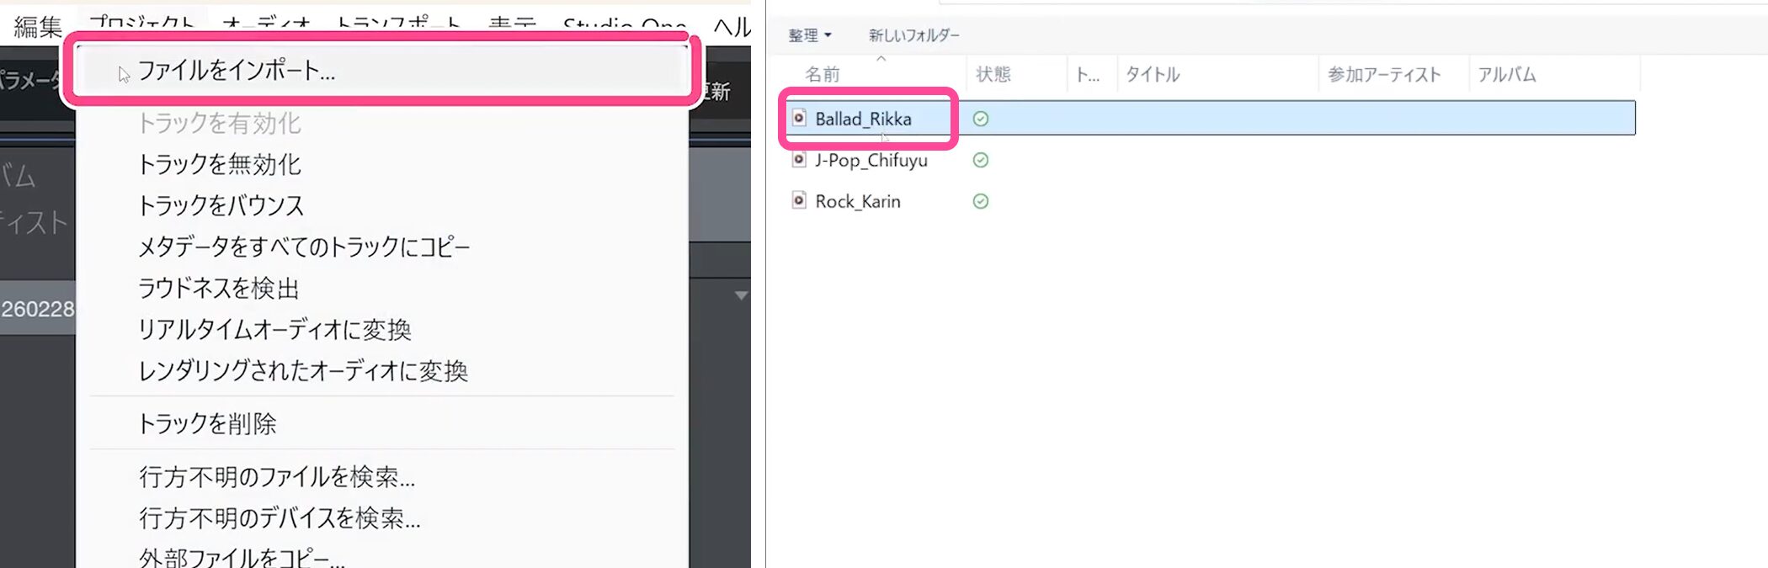
Task: Select リアルタイムオーディオに変換 entry
Action: (x=274, y=329)
